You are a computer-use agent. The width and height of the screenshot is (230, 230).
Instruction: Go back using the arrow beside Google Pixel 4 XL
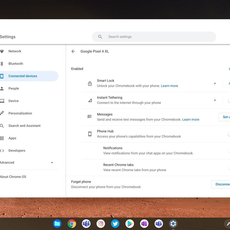(x=73, y=51)
